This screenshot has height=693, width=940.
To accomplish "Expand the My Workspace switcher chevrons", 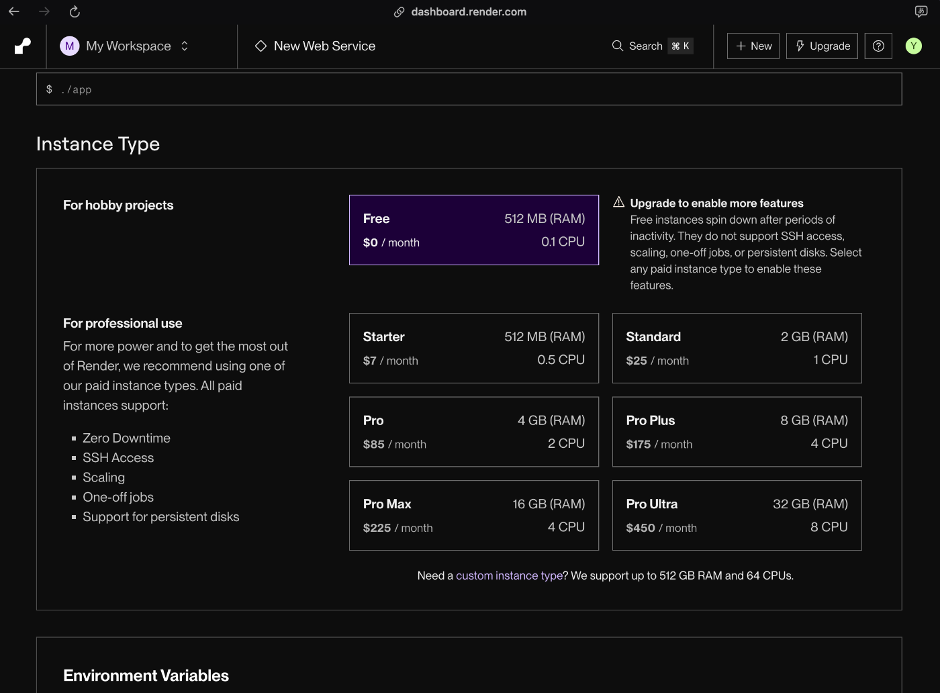I will click(185, 46).
